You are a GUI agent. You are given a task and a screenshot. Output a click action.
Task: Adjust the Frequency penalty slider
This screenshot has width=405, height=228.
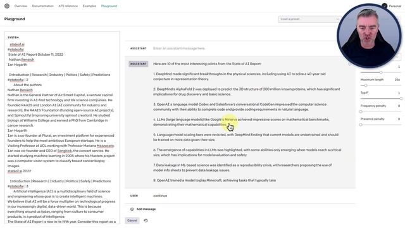point(361,111)
